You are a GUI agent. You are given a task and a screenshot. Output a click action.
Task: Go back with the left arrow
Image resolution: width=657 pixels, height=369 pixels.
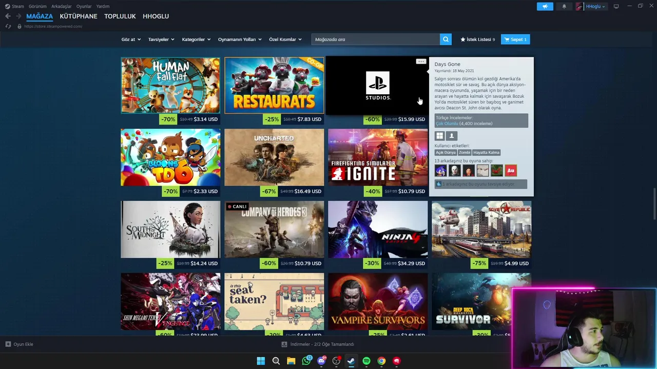click(8, 16)
